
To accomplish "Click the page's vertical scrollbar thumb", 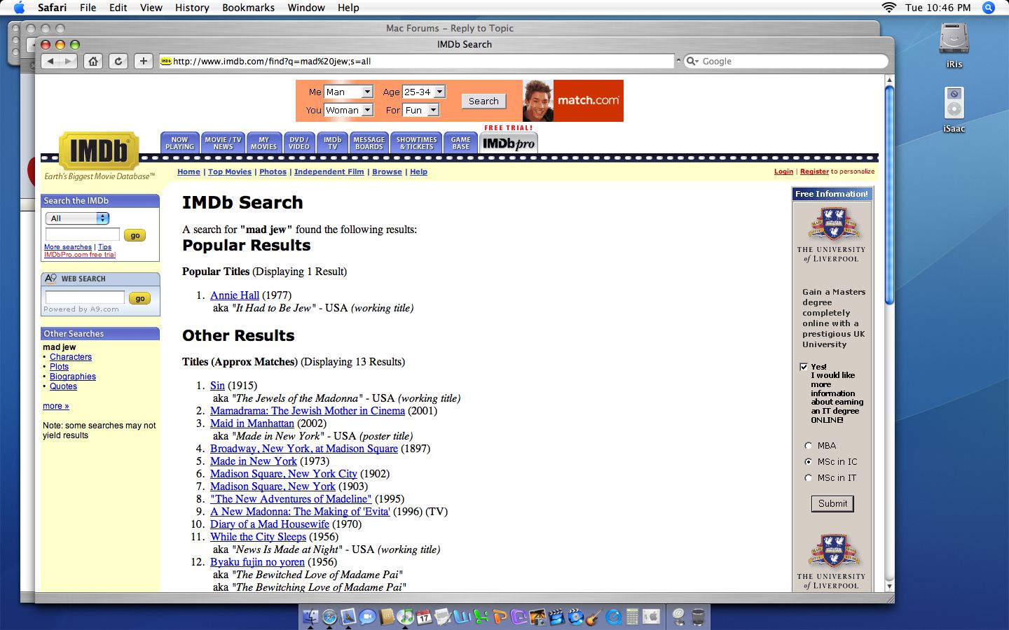I will click(889, 195).
